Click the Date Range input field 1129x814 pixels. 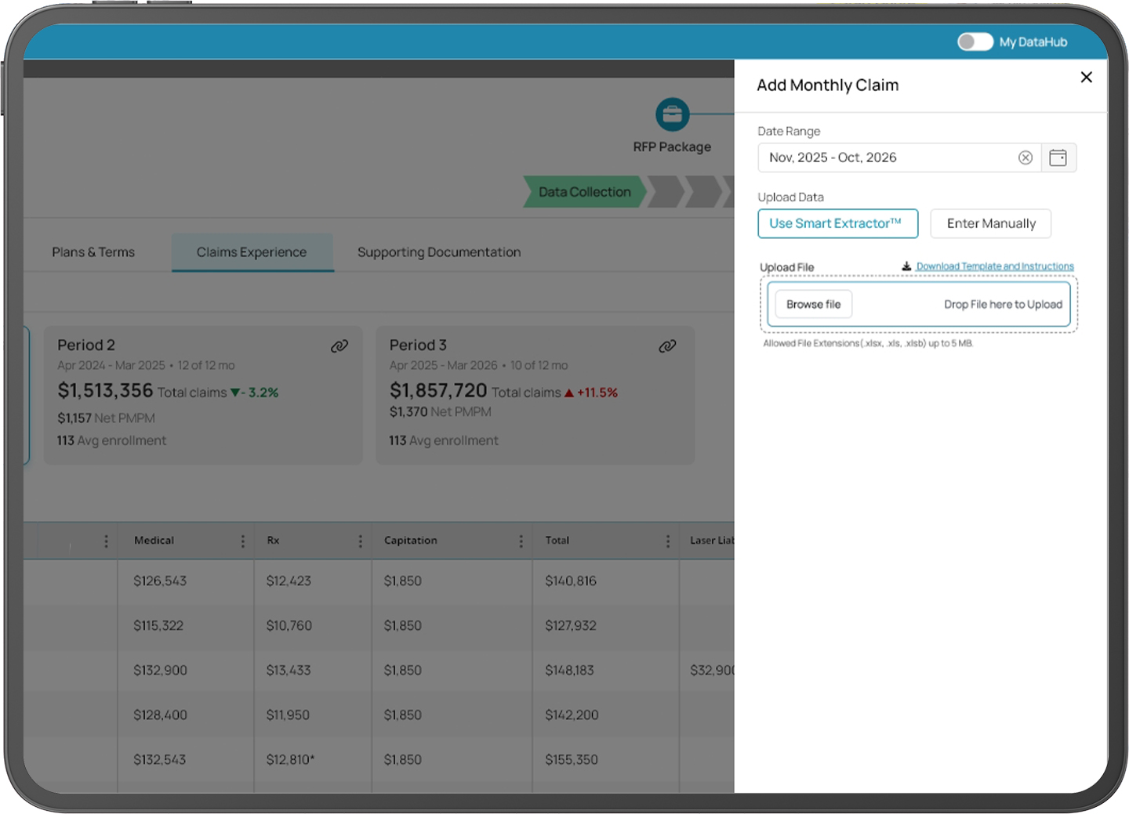point(899,157)
